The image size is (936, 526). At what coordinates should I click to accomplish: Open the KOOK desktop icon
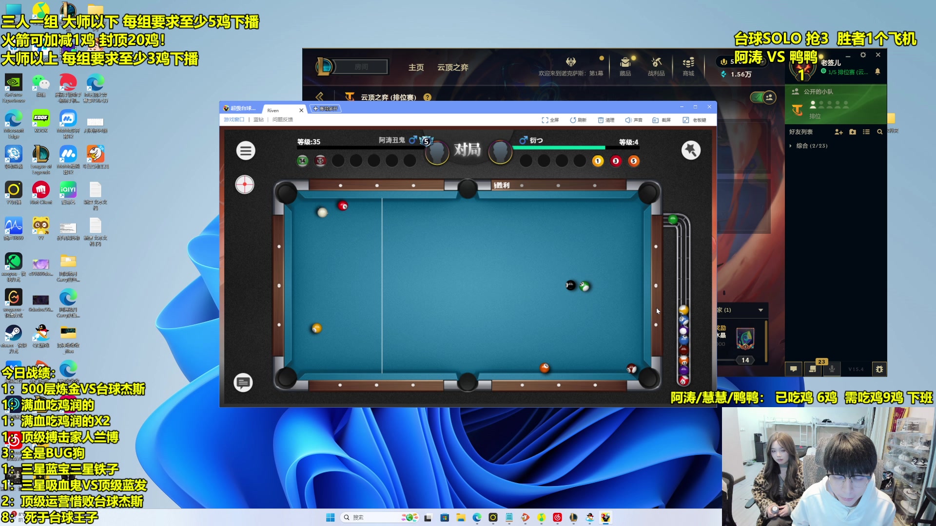click(x=41, y=121)
